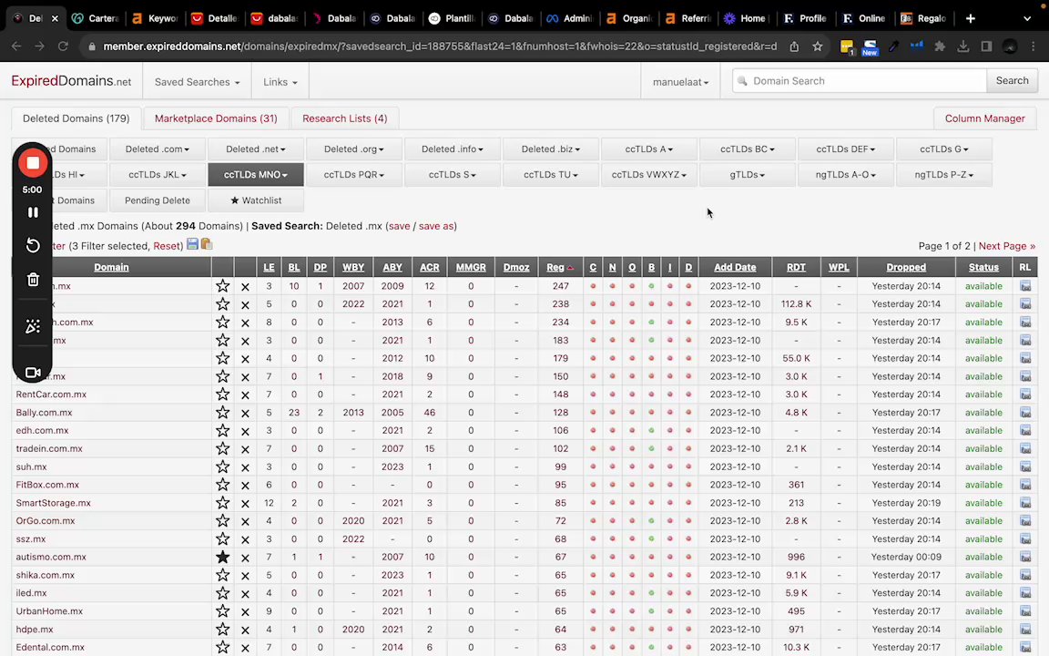
Task: Toggle the browser side panel icon
Action: tap(986, 46)
